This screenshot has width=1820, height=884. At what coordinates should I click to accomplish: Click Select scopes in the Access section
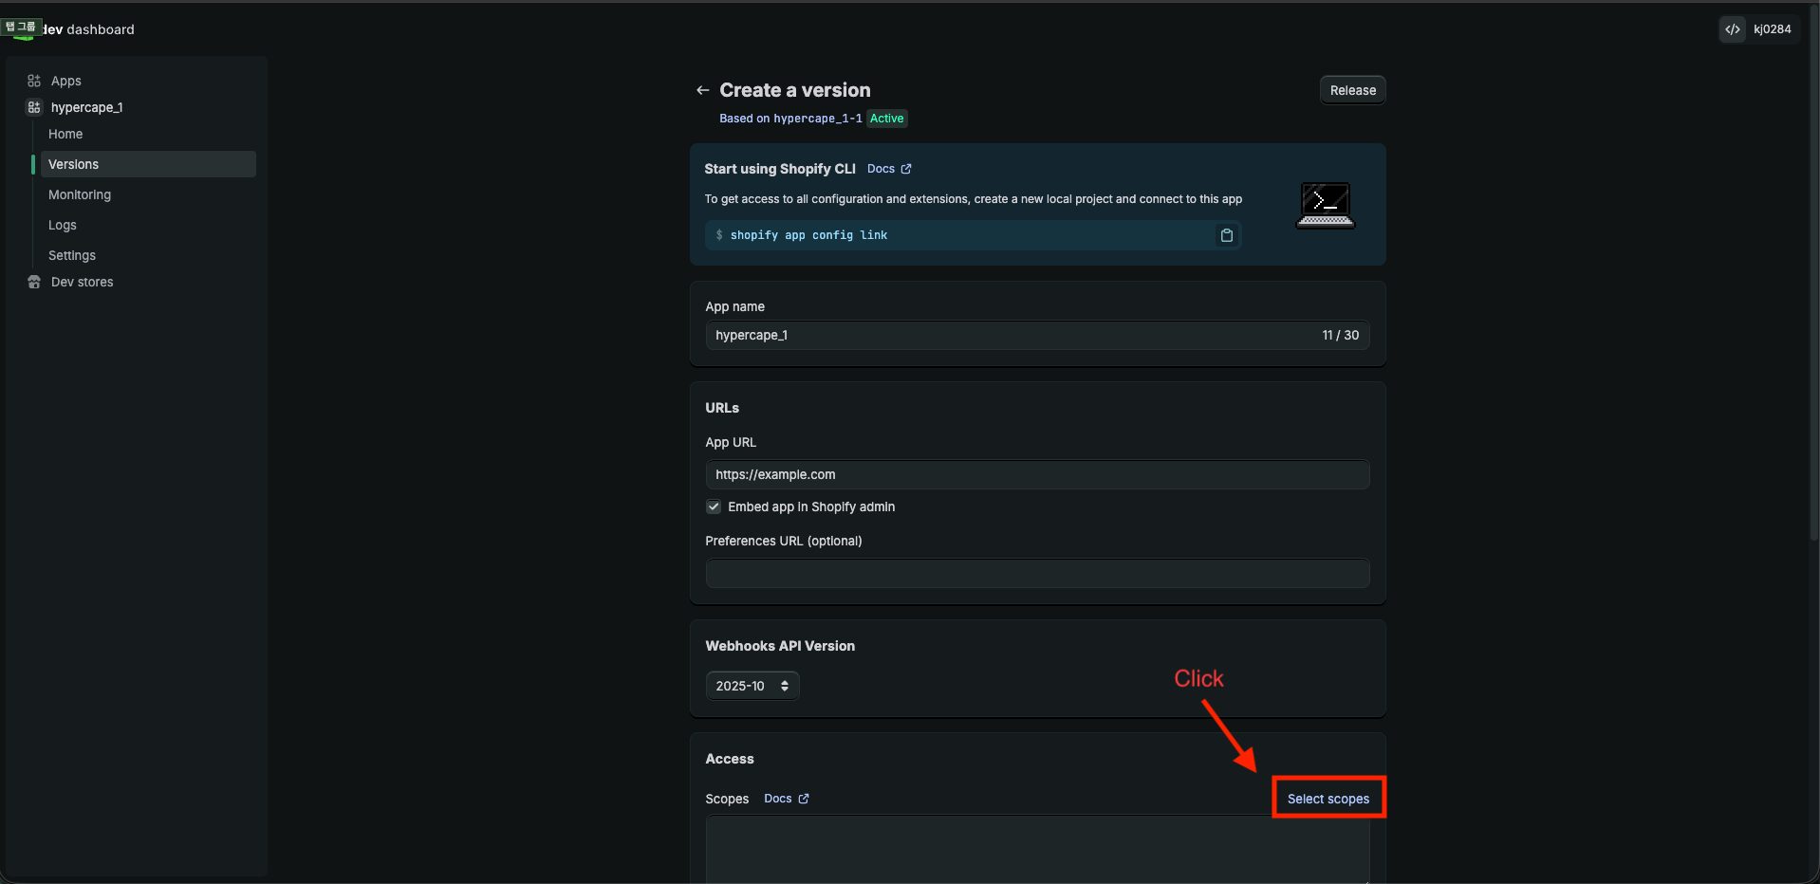point(1328,798)
